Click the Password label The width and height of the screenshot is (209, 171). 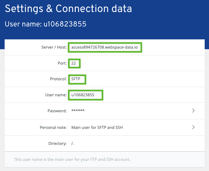click(57, 111)
